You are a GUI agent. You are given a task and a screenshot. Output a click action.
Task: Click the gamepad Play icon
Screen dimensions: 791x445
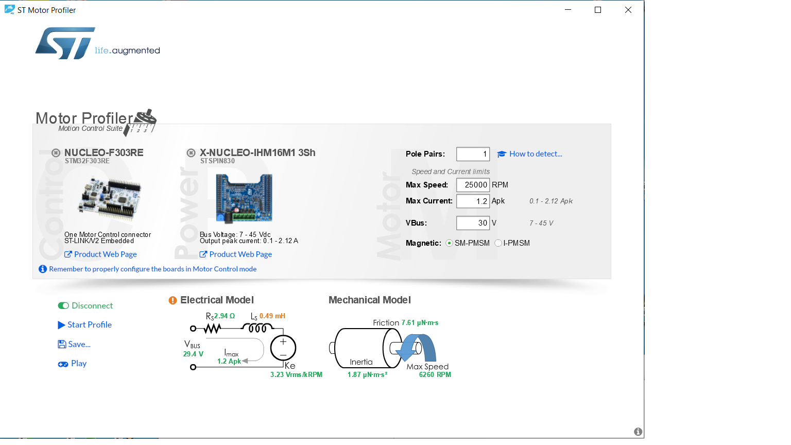click(x=63, y=364)
